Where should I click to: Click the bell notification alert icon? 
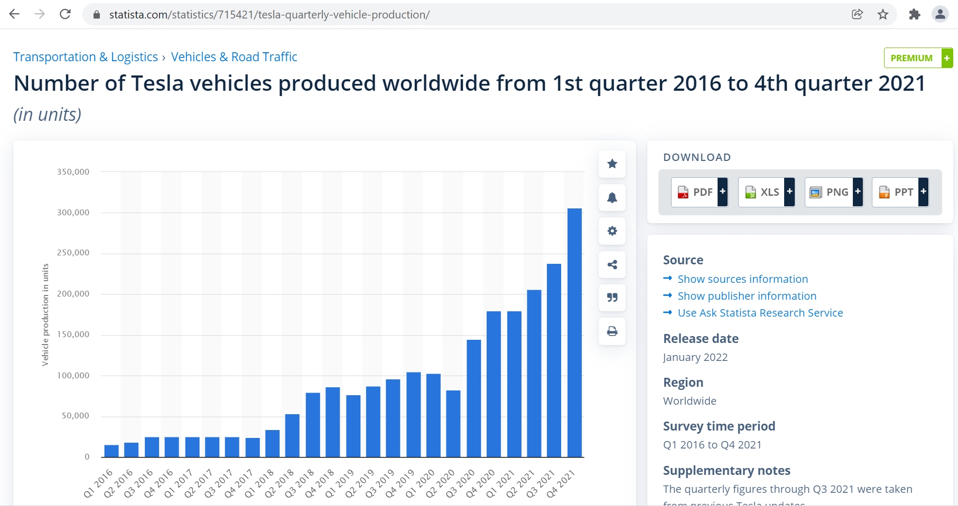[x=612, y=198]
